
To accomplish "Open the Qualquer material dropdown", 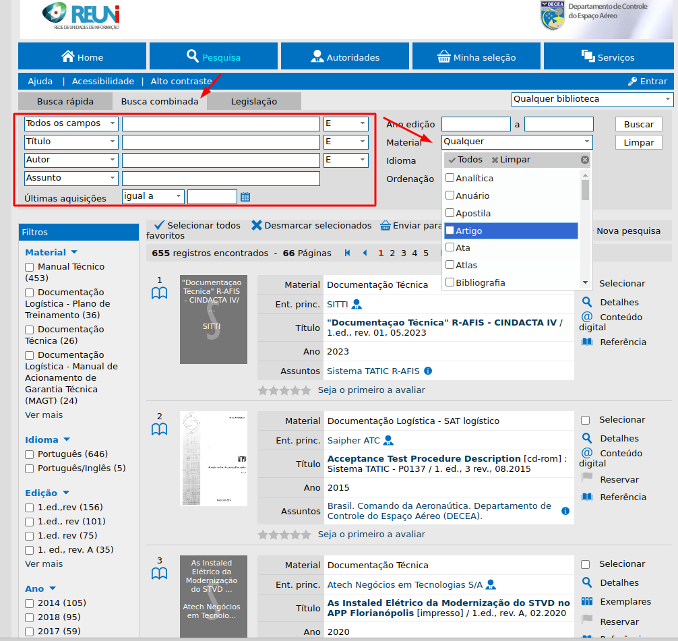I will coord(517,142).
